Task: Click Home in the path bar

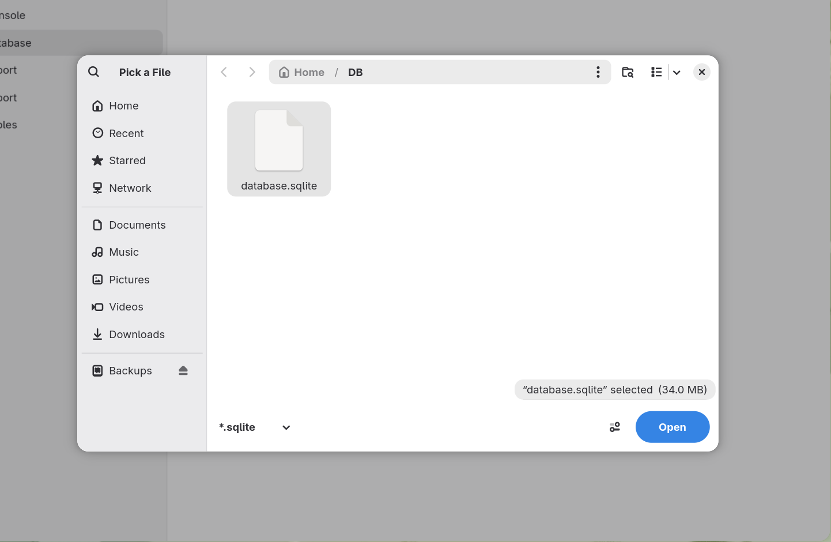Action: pyautogui.click(x=301, y=72)
